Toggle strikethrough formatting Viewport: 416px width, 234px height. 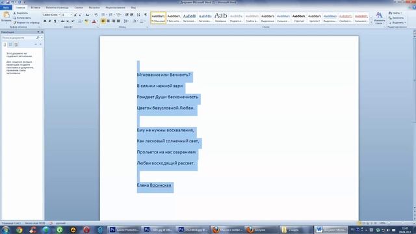coord(62,21)
